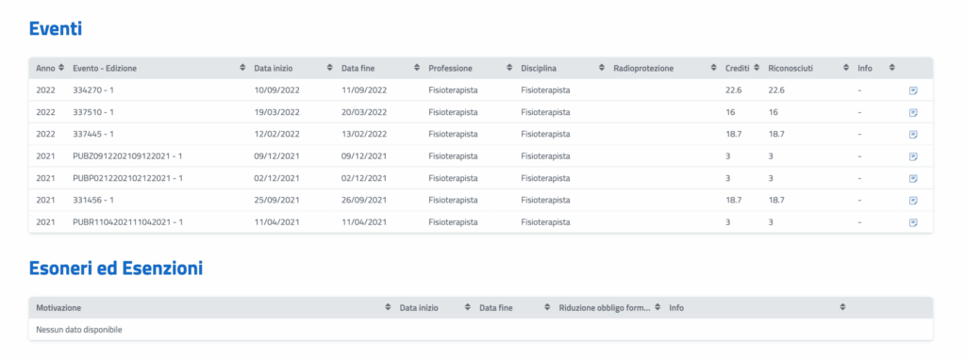The image size is (966, 358).
Task: Click start date 25/09/2021
Action: 276,201
